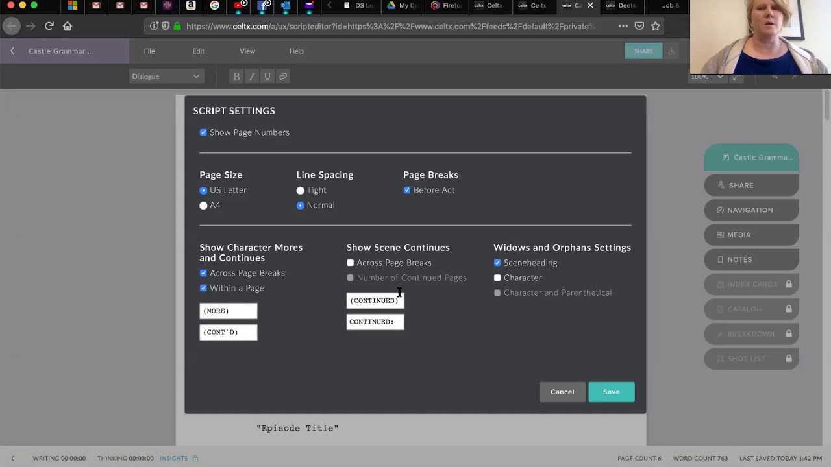Enable scene continues Across Page Breaks

351,263
